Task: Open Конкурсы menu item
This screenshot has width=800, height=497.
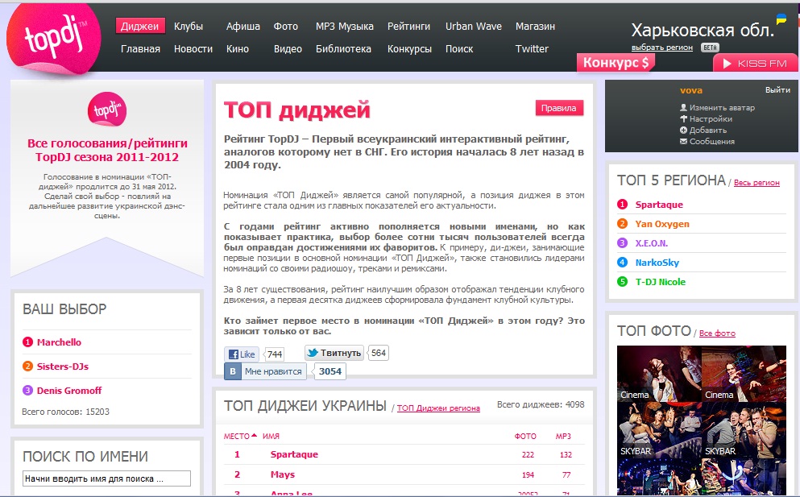Action: click(x=409, y=49)
